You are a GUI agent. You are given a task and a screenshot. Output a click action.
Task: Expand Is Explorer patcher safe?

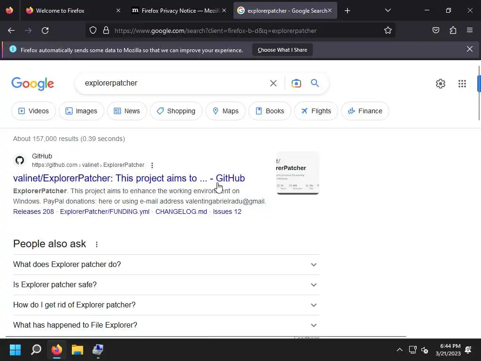tap(166, 285)
